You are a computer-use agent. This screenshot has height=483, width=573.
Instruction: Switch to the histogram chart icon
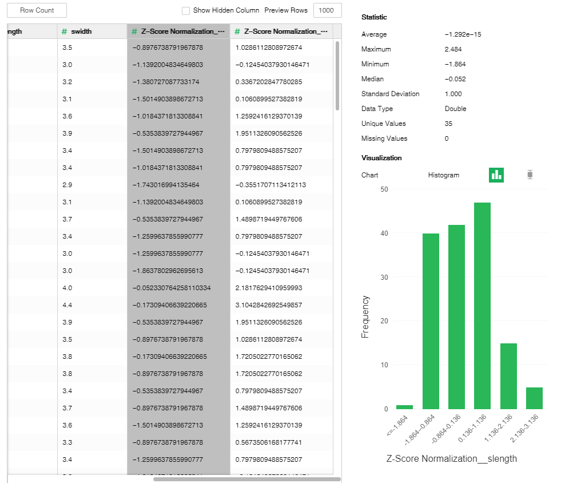(496, 175)
